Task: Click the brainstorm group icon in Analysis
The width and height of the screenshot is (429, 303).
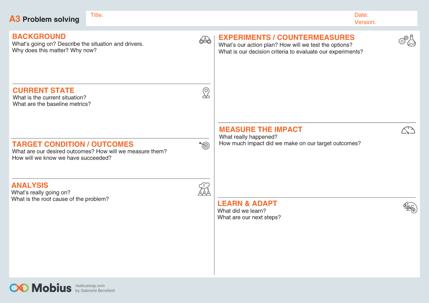Action: pyautogui.click(x=204, y=189)
